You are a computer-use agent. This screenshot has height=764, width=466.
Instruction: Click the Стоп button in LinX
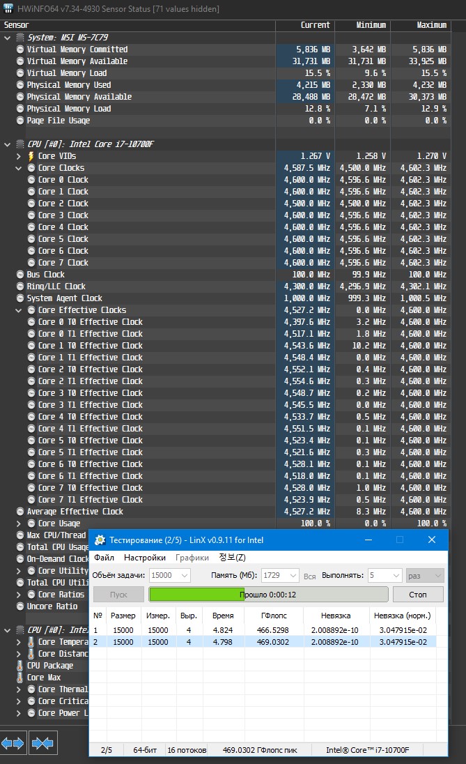point(418,595)
